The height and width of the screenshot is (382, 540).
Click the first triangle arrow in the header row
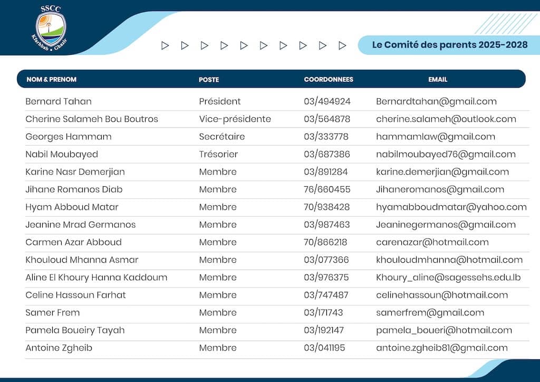point(165,45)
